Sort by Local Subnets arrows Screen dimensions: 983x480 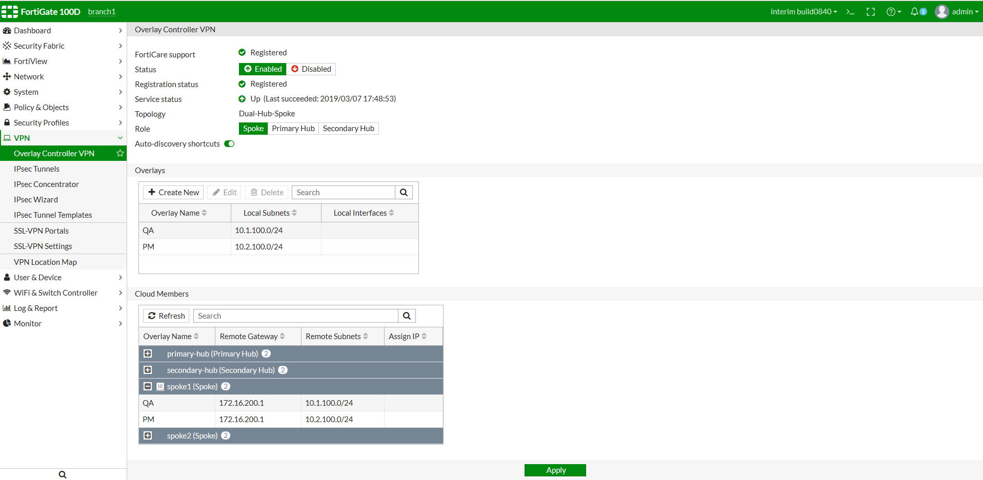(294, 213)
